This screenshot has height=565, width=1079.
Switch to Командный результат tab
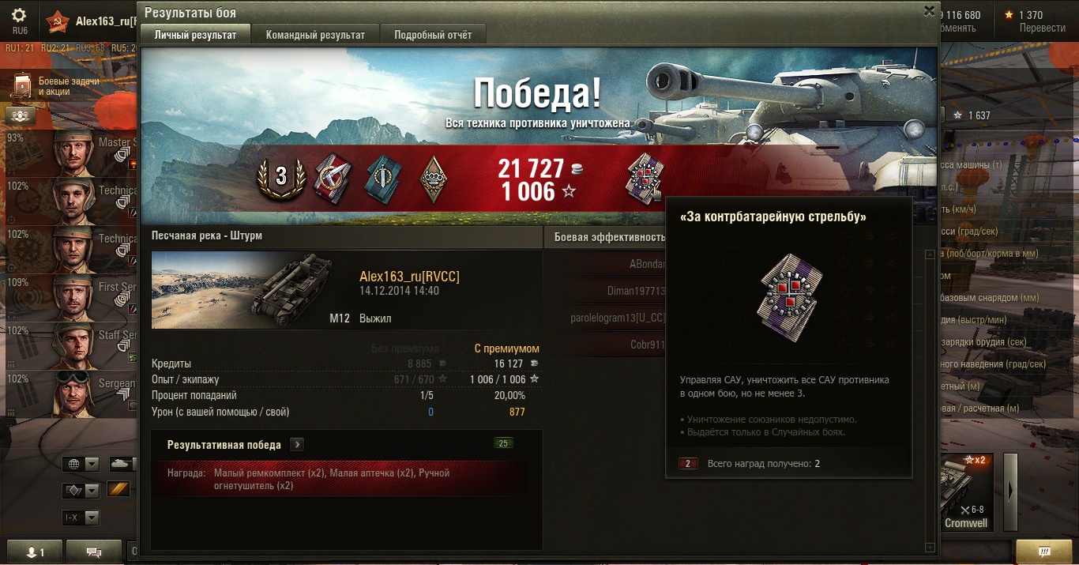(x=315, y=35)
